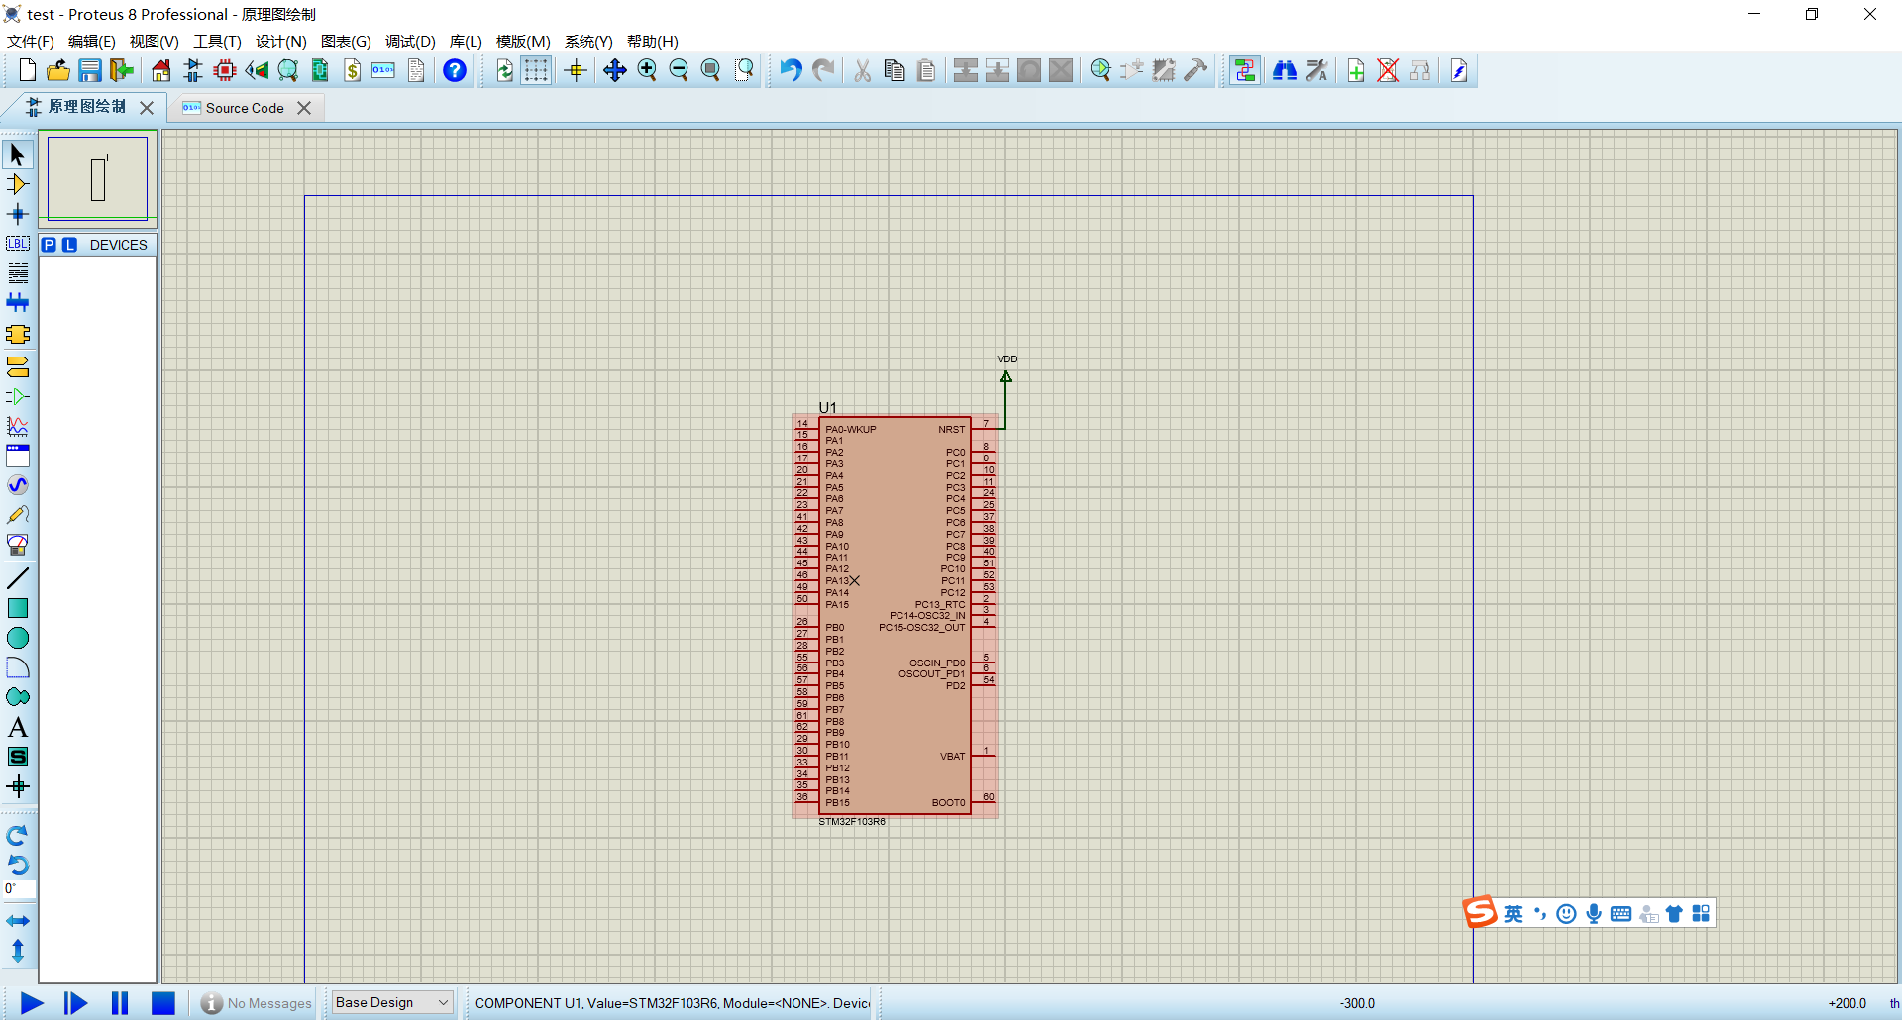
Task: Click the No Messages status indicator
Action: coord(257,1003)
